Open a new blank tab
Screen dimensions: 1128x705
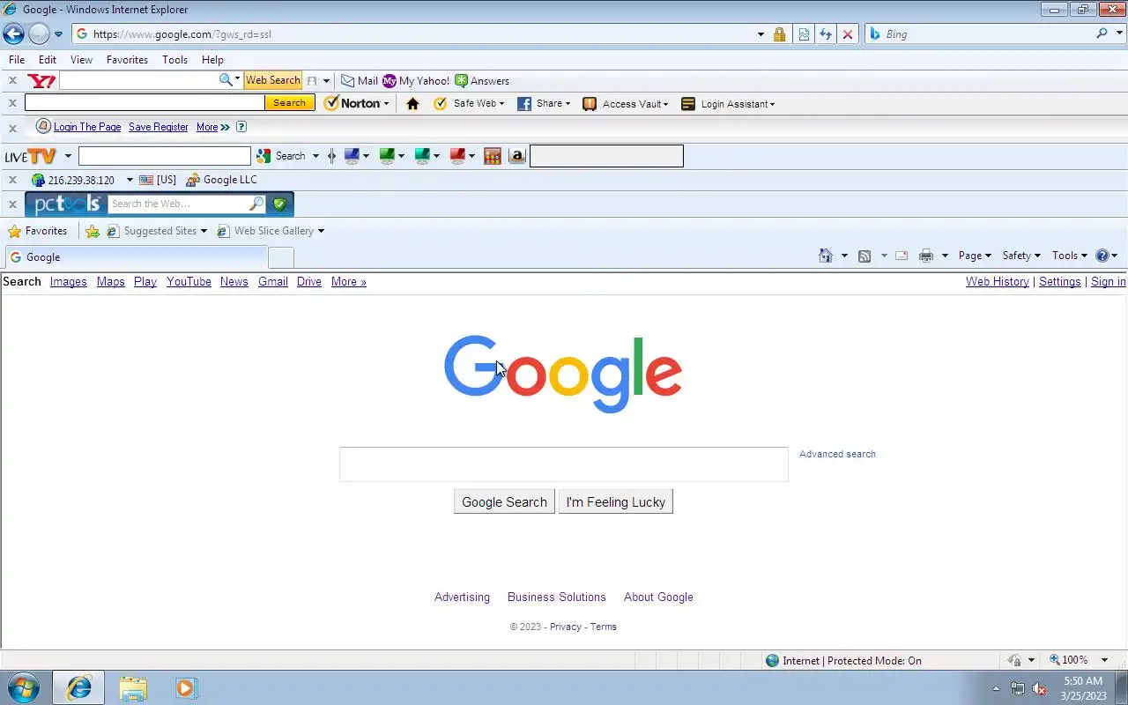click(280, 257)
